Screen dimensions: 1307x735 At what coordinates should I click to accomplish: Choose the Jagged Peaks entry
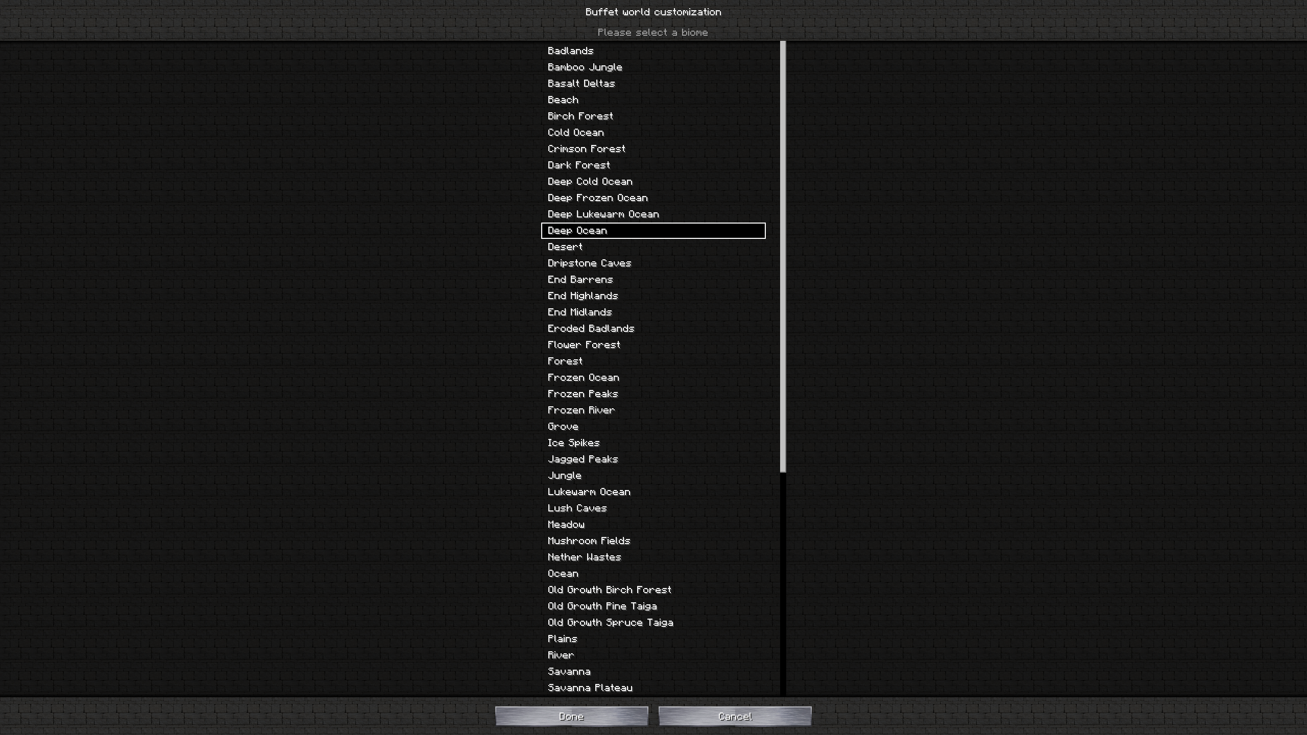pos(653,459)
